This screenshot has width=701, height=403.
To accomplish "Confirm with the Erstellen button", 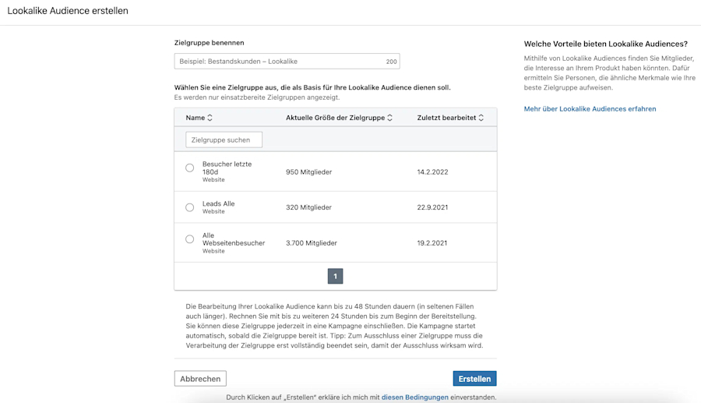I will (474, 378).
